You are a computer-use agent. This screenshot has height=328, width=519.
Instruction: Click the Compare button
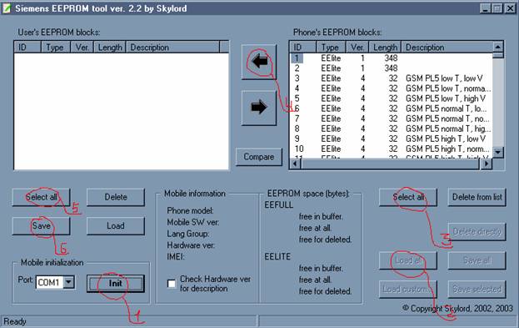(259, 157)
